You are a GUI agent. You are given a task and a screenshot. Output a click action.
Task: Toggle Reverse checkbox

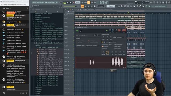tap(102, 49)
